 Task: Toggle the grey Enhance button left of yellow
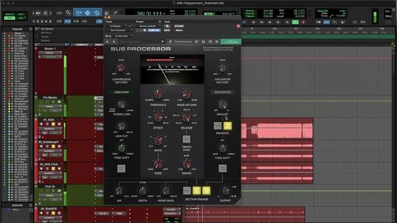click(x=218, y=126)
